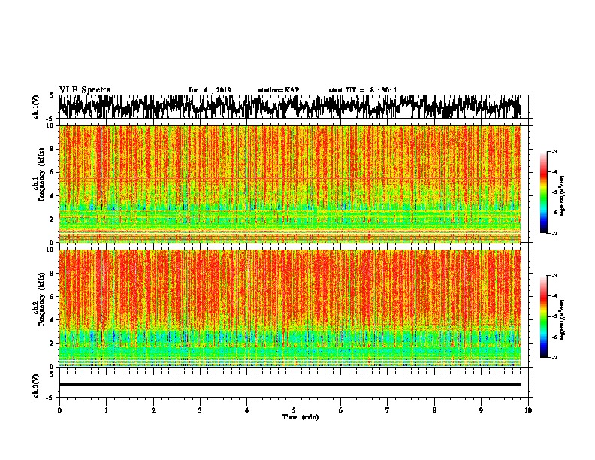Click the "-3" tick on ch.2 colorbar

[554, 276]
